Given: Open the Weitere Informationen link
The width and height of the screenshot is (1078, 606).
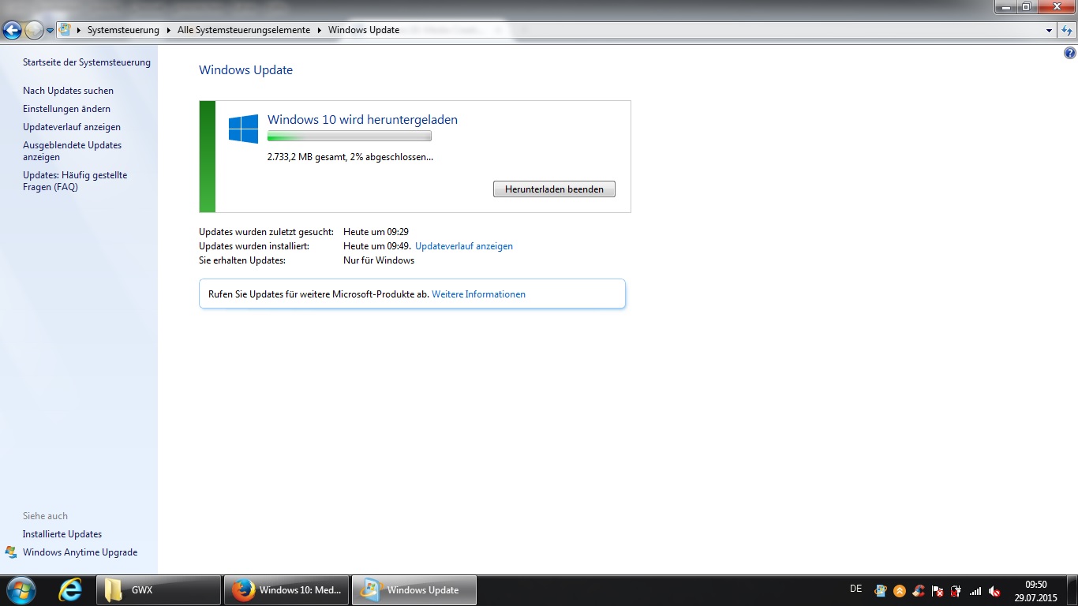Looking at the screenshot, I should coord(478,294).
